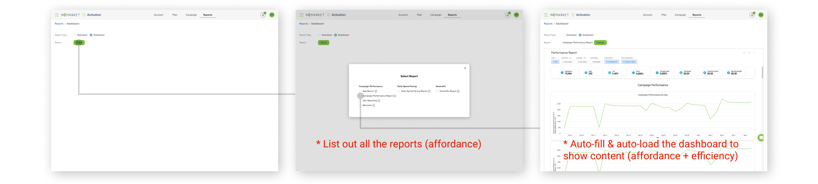
Task: Choose Download report type above the Change button
Action: [x=564, y=35]
